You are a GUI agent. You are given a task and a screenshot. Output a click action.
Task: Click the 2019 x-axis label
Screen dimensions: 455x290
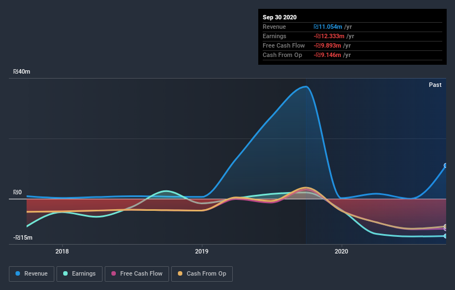(x=202, y=251)
